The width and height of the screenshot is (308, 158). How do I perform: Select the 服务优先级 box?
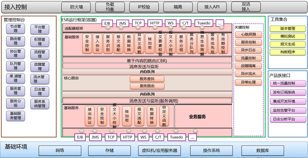212,43
